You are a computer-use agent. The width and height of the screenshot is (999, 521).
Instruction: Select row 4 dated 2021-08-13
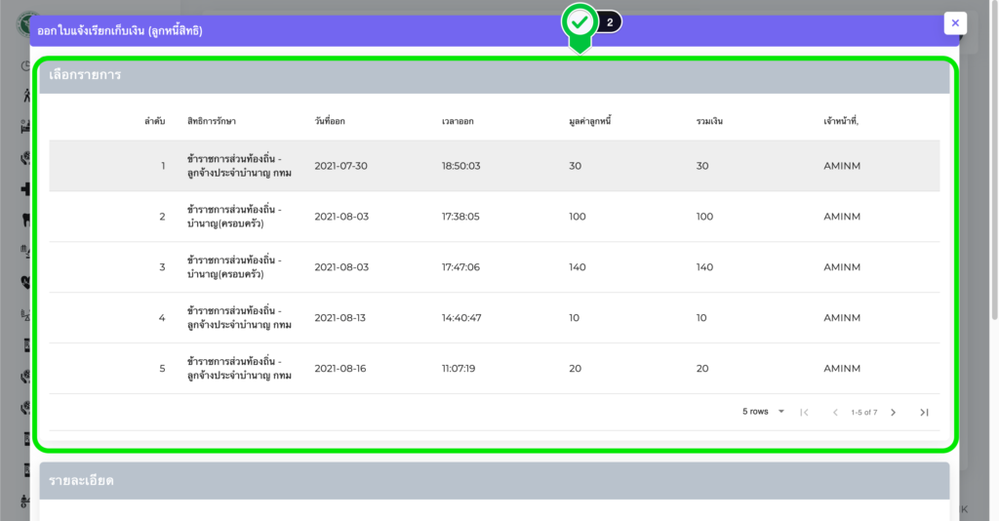click(494, 318)
